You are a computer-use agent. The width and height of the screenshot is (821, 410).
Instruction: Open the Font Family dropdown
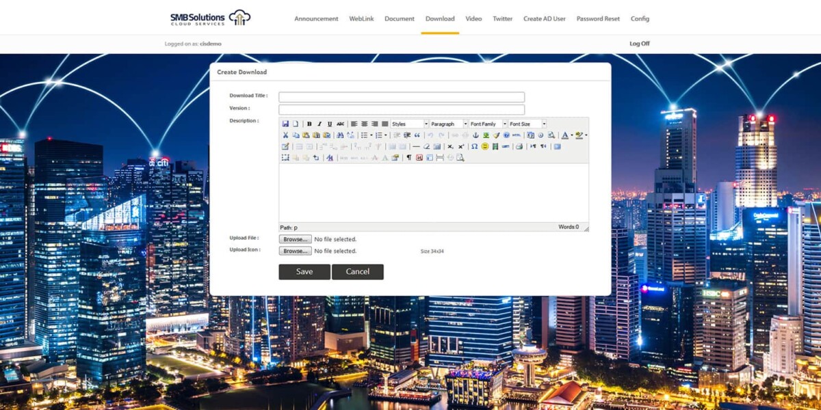point(486,124)
